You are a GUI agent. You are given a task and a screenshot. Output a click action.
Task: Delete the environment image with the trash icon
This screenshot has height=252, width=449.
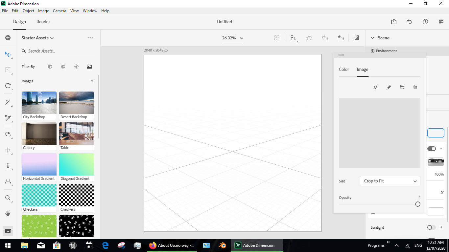(x=415, y=87)
